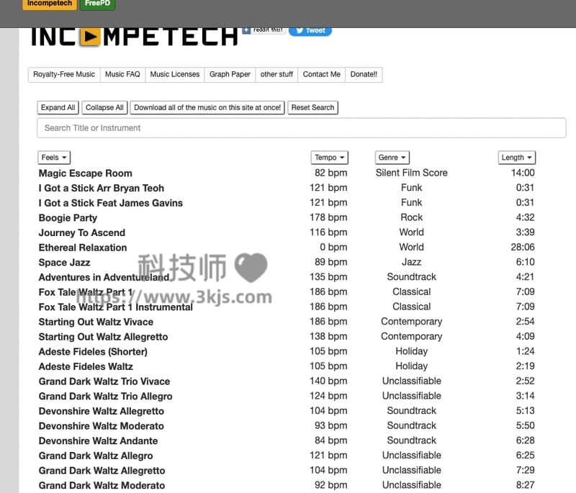Screen dimensions: 576x493
Task: Open the Donate!! menu item
Action: click(364, 75)
